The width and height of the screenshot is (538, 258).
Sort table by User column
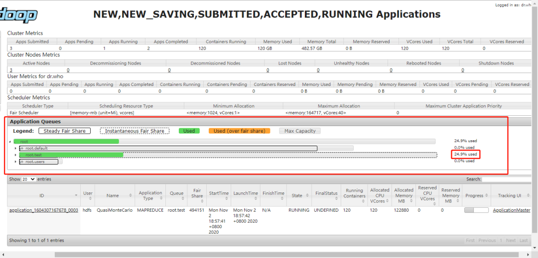[x=88, y=195]
